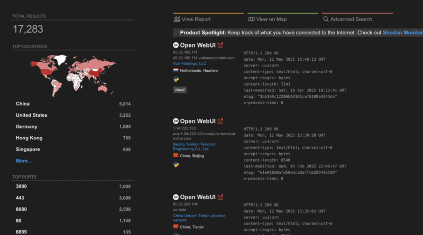This screenshot has width=423, height=235.
Task: Click the More... countries link
Action: (x=24, y=161)
